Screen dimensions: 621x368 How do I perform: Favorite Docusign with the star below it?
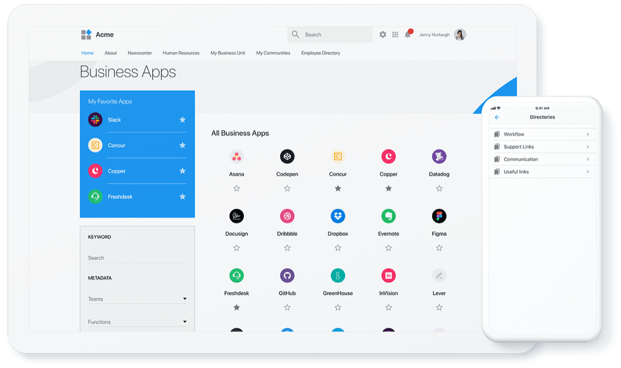236,248
